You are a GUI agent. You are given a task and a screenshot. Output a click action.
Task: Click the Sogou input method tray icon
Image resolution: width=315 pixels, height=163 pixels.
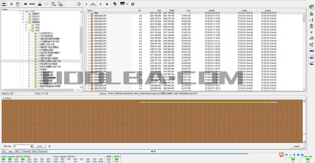point(282,155)
